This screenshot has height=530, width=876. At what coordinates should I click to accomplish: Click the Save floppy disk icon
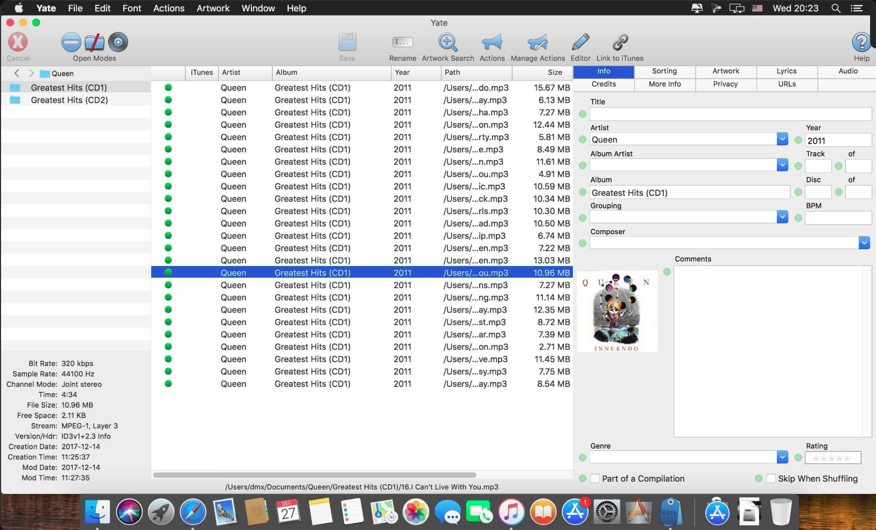tap(347, 42)
